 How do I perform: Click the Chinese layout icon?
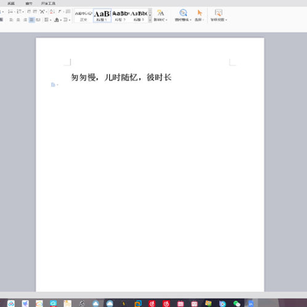click(x=42, y=12)
